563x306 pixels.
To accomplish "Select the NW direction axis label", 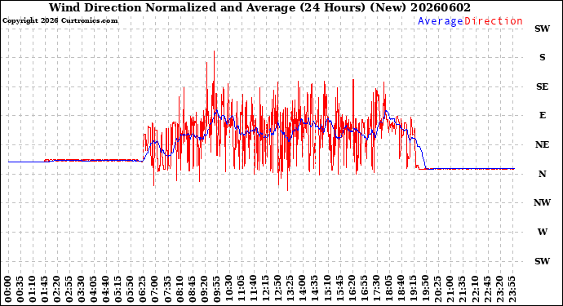I will point(542,202).
